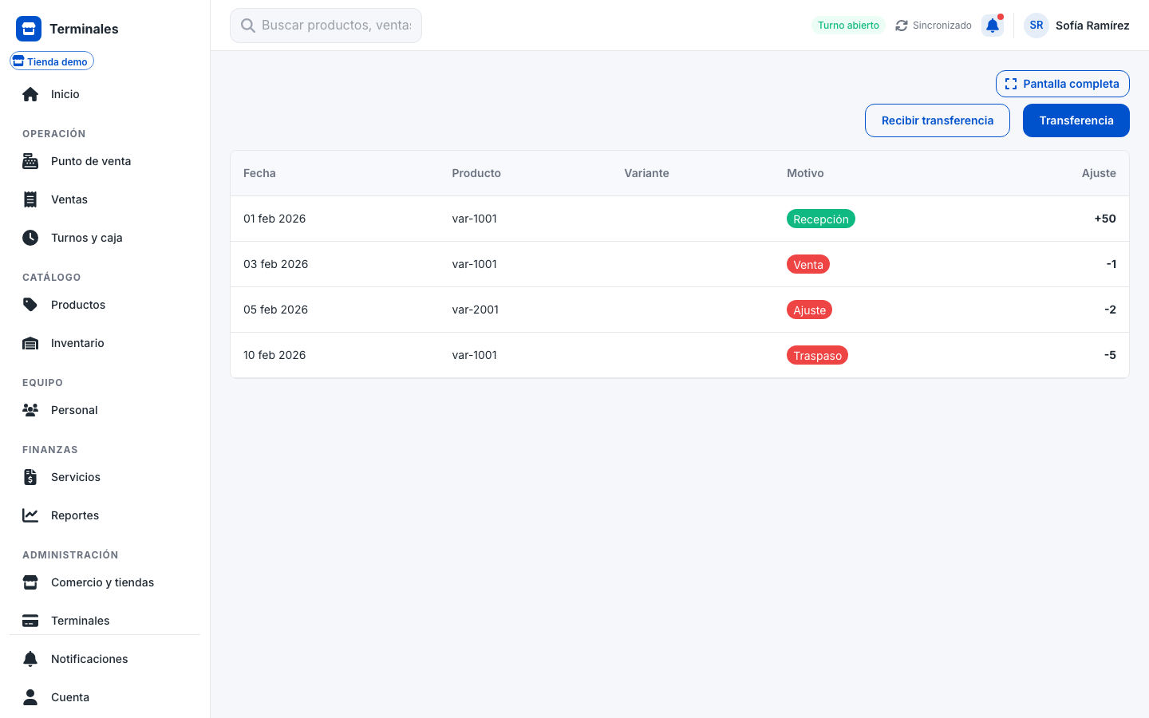Click the user icon beside Cuenta
This screenshot has width=1149, height=718.
point(30,697)
